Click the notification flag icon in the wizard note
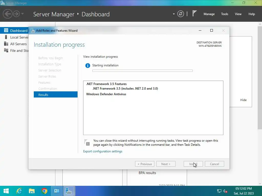The width and height of the screenshot is (262, 196). [87, 142]
